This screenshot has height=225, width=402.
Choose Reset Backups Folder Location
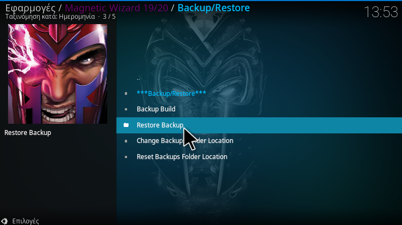click(x=259, y=157)
